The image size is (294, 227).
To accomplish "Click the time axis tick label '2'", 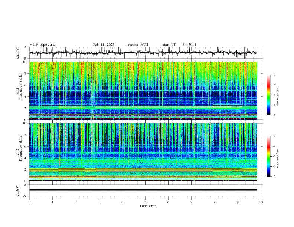I will [x=76, y=202].
